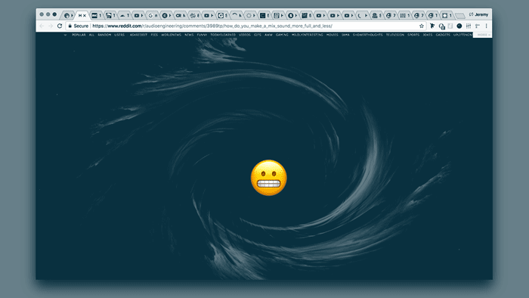Open the subreddit list dropdown arrow

(x=65, y=35)
